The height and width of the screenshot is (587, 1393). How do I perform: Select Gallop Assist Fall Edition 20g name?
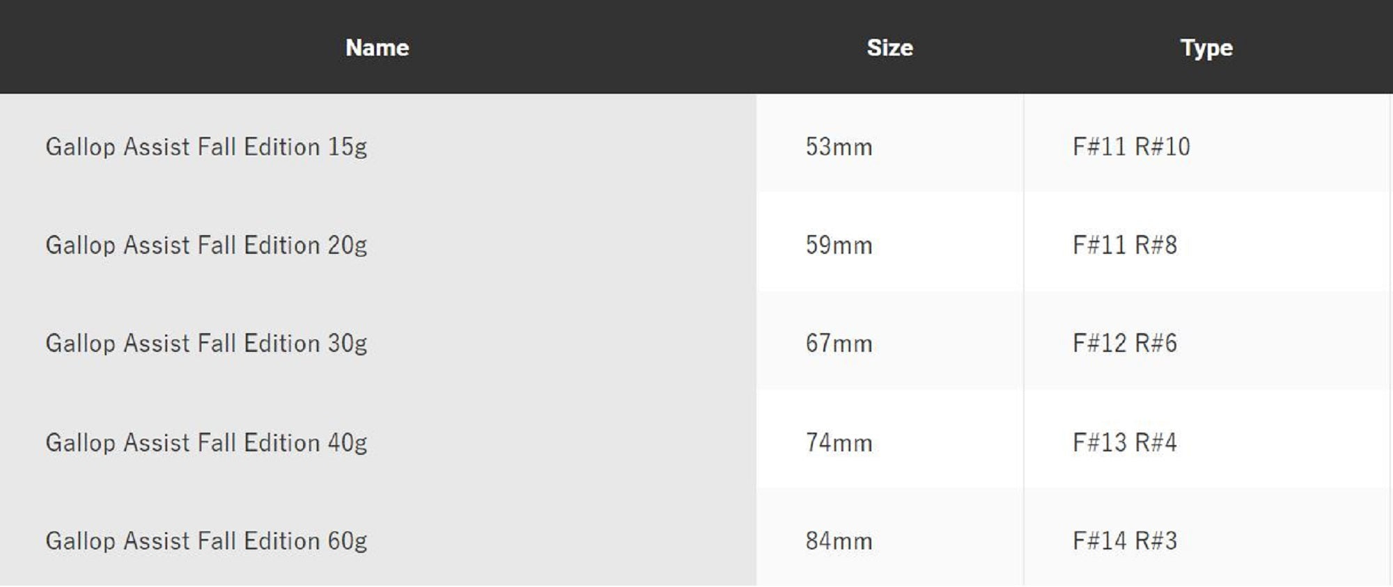pyautogui.click(x=206, y=245)
